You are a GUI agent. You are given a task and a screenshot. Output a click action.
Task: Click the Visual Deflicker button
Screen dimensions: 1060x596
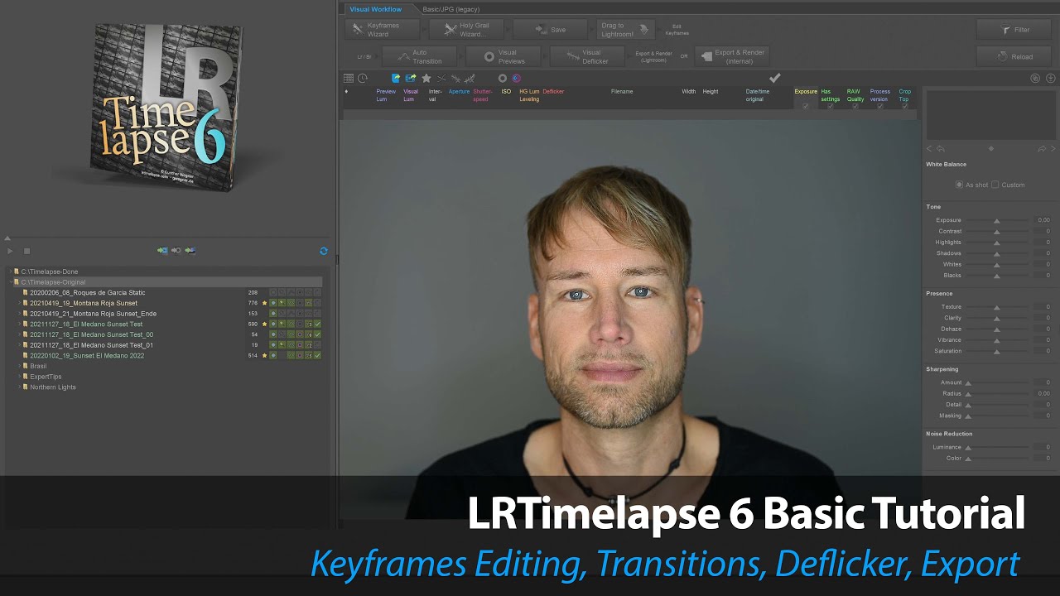(x=586, y=56)
